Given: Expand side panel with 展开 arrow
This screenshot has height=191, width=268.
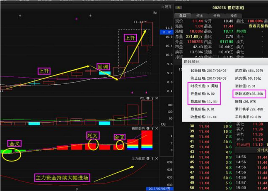Looking at the screenshot, I should point(167,7).
